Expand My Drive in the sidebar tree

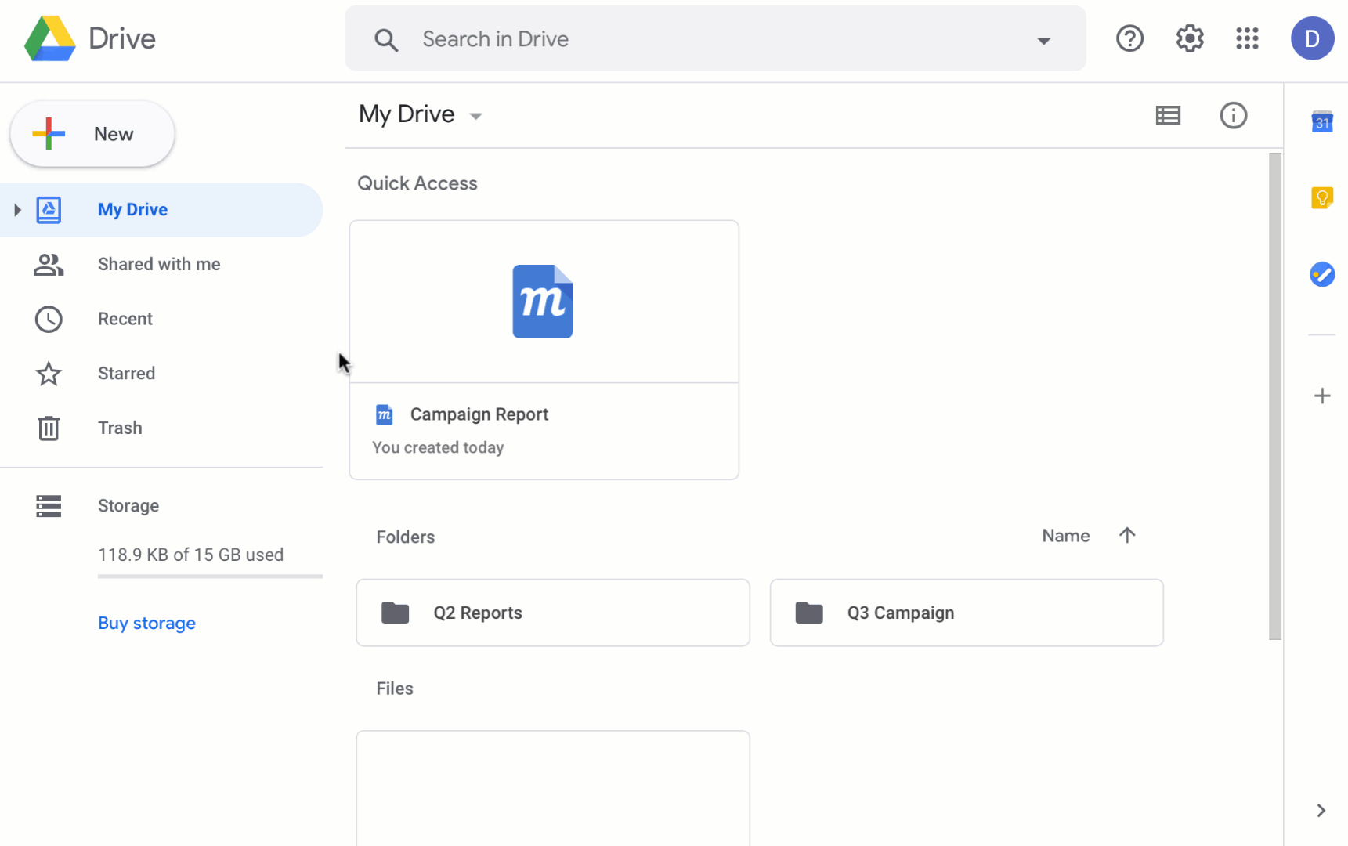(x=17, y=209)
